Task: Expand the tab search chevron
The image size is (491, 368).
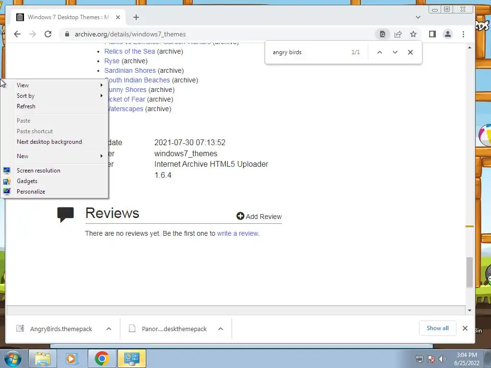Action: tap(418, 17)
